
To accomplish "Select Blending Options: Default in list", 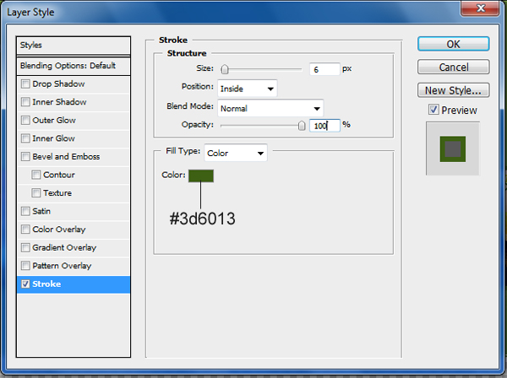I will click(74, 66).
